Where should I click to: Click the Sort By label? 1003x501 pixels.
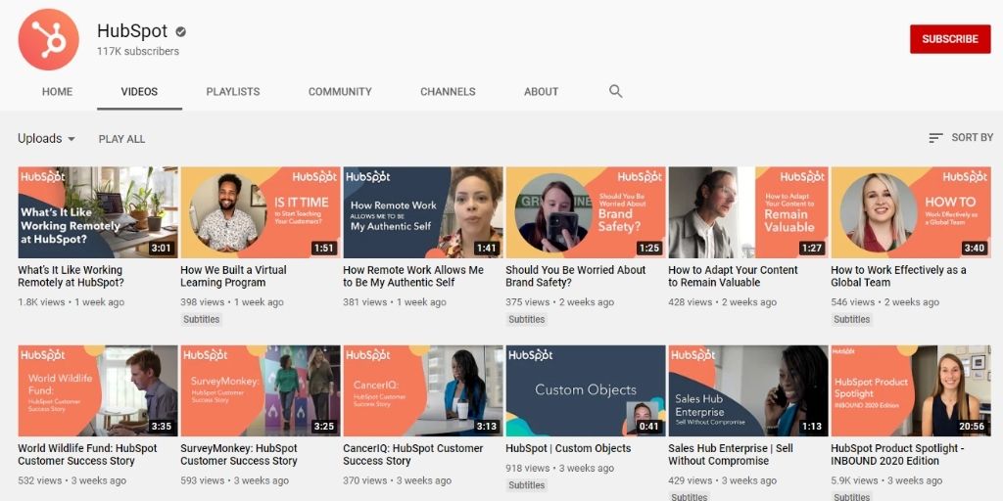[x=973, y=137]
